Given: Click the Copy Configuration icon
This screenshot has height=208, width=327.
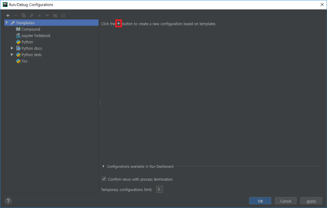Looking at the screenshot, I should pyautogui.click(x=24, y=15).
